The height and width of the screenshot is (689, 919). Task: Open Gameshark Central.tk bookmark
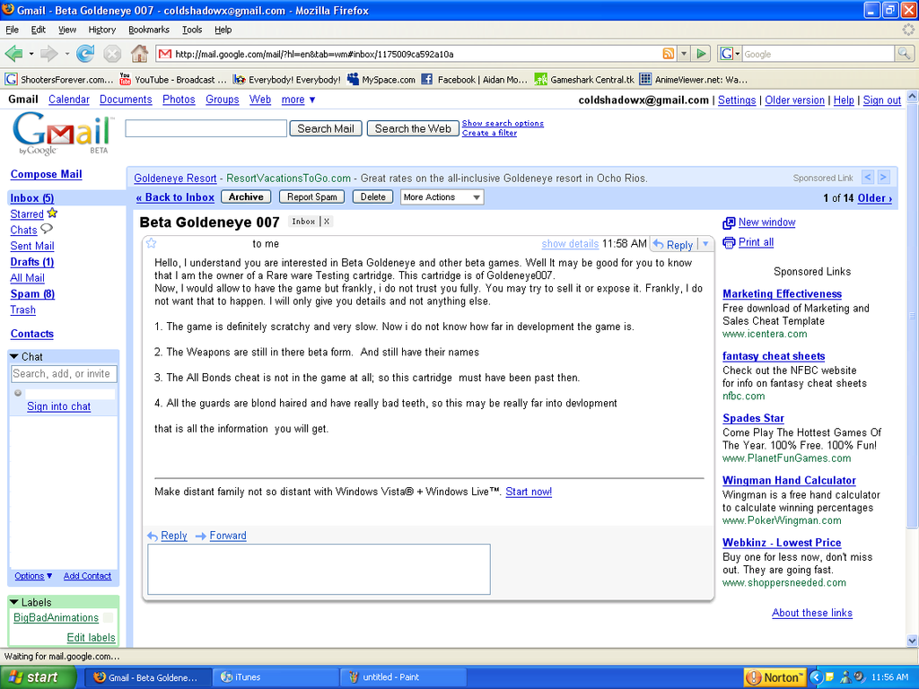584,80
